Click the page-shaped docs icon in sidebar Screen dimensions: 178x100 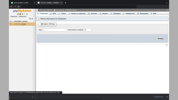coord(25,14)
